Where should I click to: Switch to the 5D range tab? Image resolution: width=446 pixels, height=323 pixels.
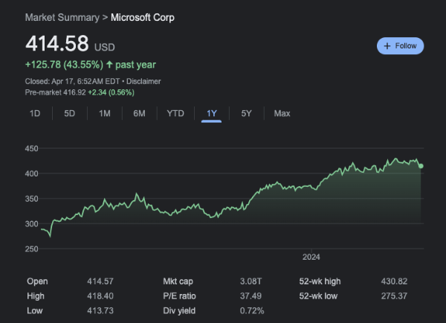[x=69, y=113]
